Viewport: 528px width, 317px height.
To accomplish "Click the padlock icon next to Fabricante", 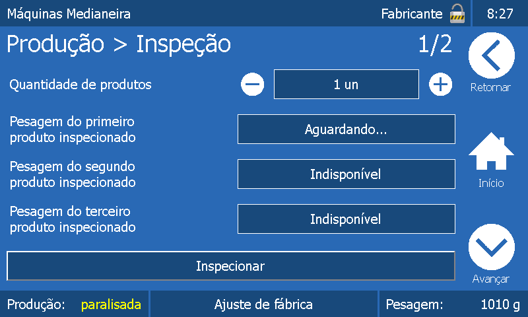I will pyautogui.click(x=457, y=13).
